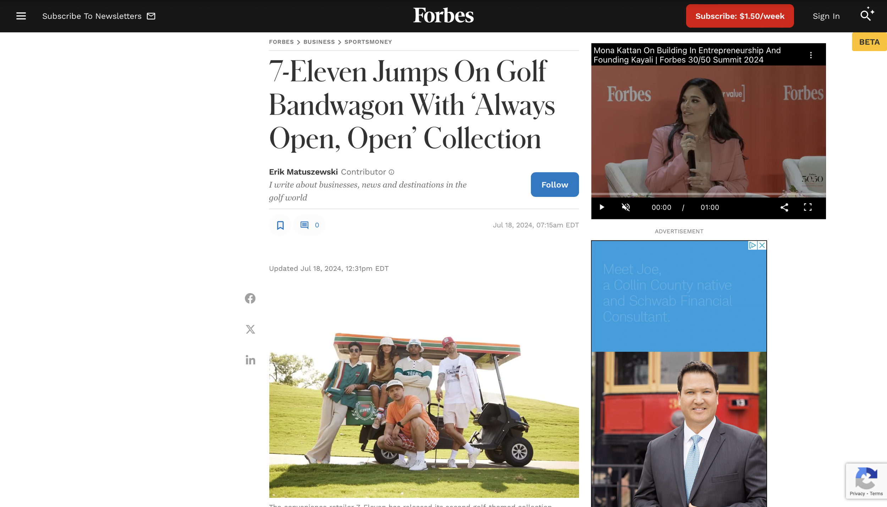Open the video share icon
Screen dimensions: 887x507
[784, 208]
